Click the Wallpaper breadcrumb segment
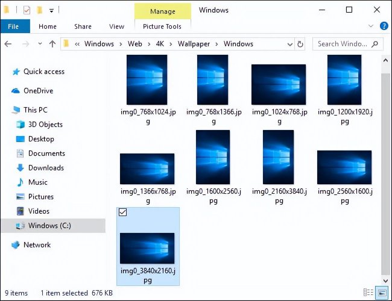This screenshot has height=301, width=392. pos(194,44)
